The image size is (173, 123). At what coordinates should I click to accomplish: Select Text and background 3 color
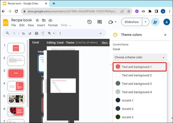(x=140, y=84)
